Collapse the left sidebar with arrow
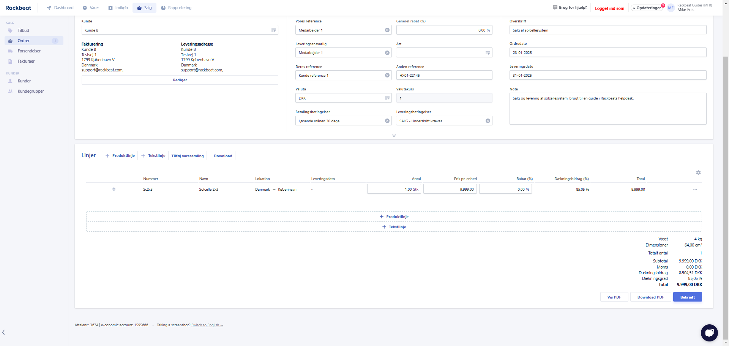Screen dimensions: 729x346 tap(4, 332)
